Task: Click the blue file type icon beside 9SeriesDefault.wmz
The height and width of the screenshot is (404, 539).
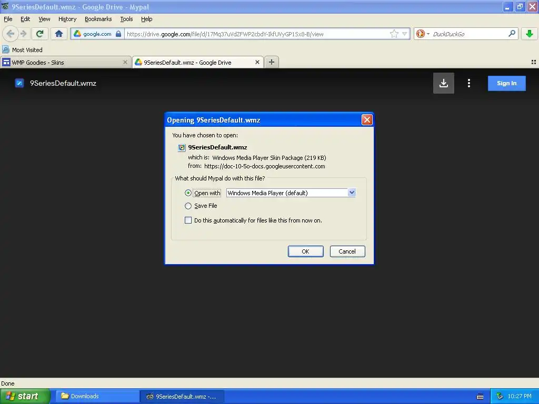Action: click(x=19, y=83)
